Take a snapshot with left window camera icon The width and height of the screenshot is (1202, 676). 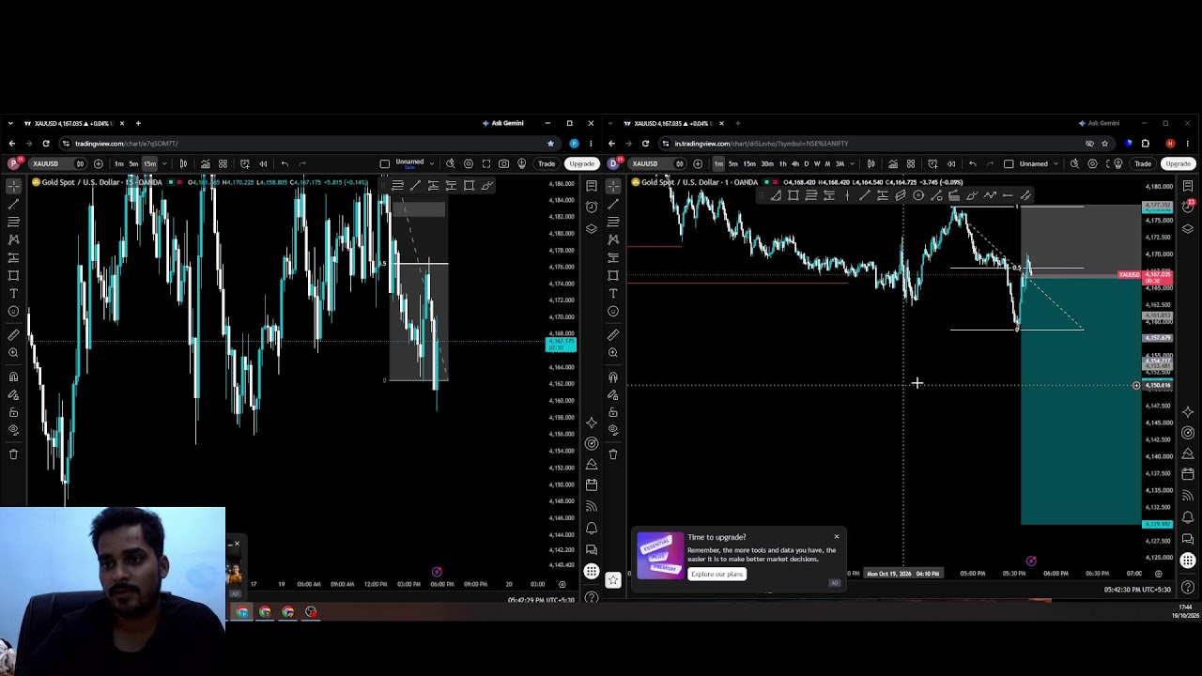tap(504, 164)
